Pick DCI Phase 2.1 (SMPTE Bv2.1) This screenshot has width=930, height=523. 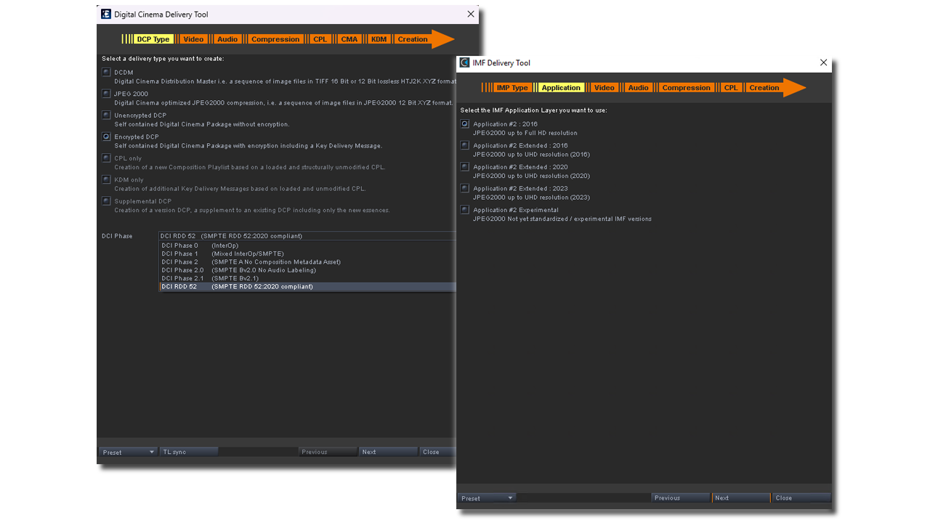click(x=307, y=278)
